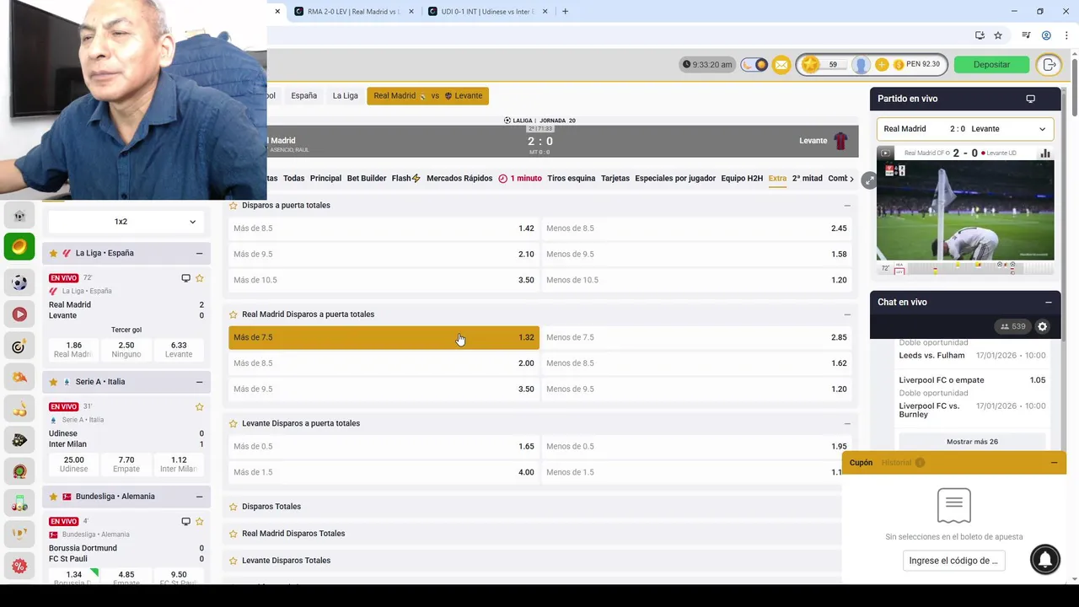The width and height of the screenshot is (1079, 607).
Task: Open the red percent promotions sidebar icon
Action: tap(19, 566)
